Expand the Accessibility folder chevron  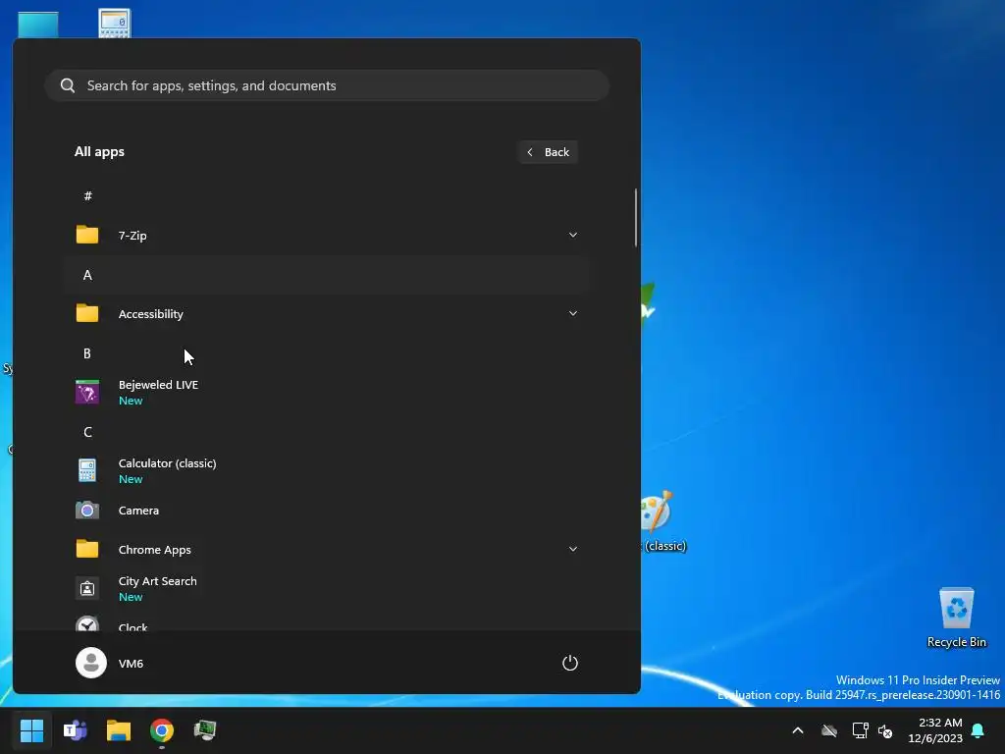(573, 313)
